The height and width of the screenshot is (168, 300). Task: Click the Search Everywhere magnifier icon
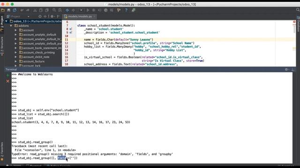point(298,10)
